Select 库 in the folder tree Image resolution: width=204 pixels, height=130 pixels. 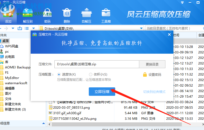[x=7, y=62]
